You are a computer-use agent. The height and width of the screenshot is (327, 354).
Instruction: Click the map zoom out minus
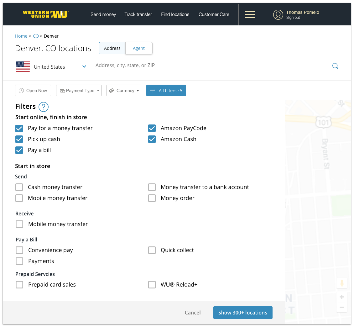click(x=341, y=307)
